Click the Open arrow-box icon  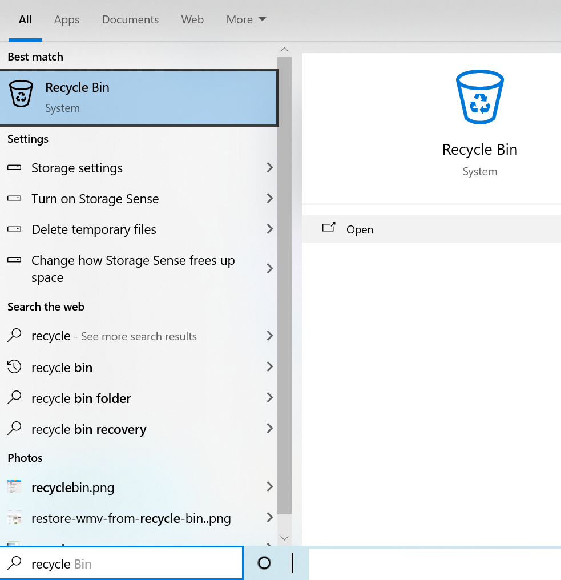click(329, 227)
